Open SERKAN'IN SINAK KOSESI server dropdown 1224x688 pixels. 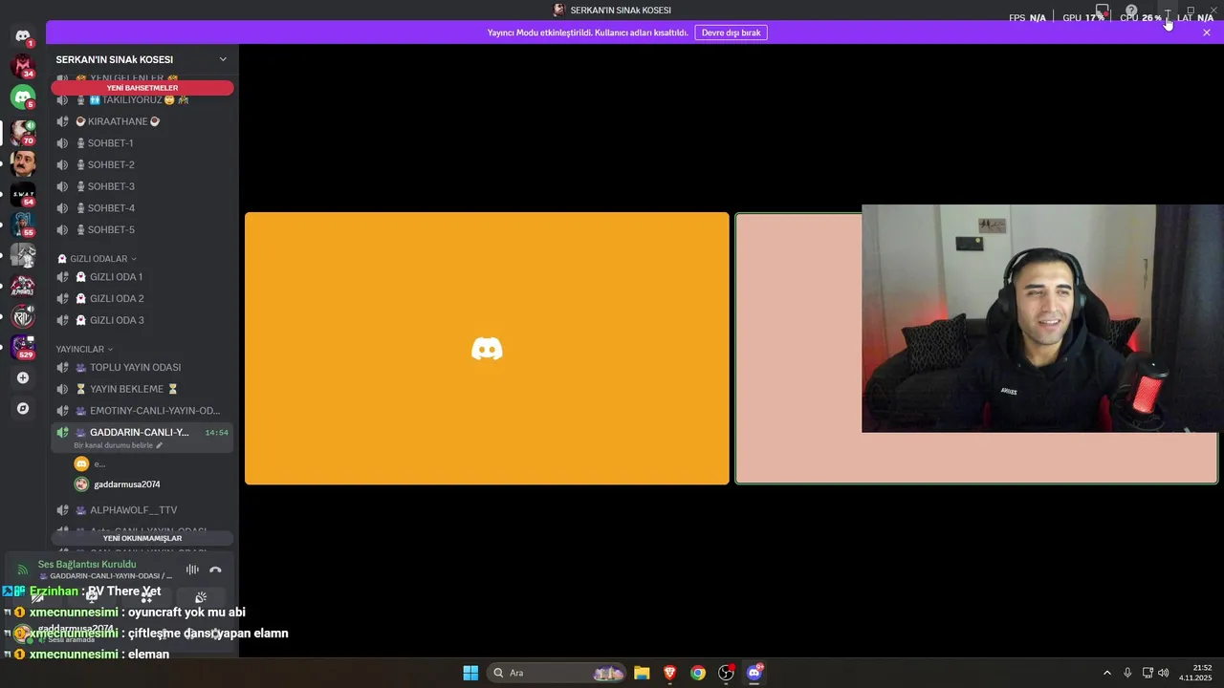[x=142, y=59]
